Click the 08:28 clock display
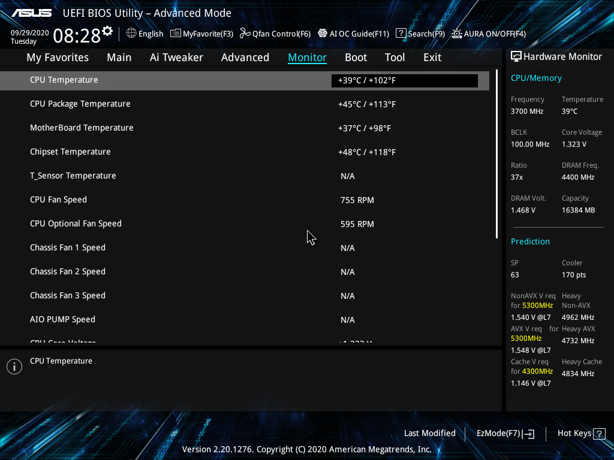The width and height of the screenshot is (614, 460). (x=77, y=36)
